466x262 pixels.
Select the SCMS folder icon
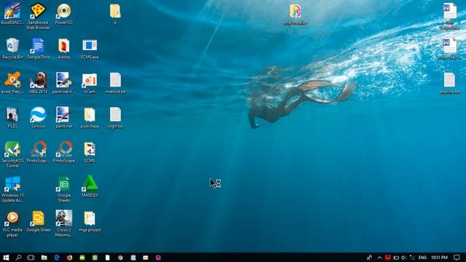coord(90,152)
